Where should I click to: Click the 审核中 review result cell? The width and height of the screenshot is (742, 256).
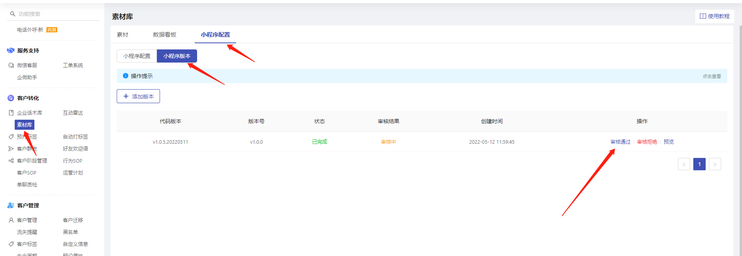click(x=388, y=142)
